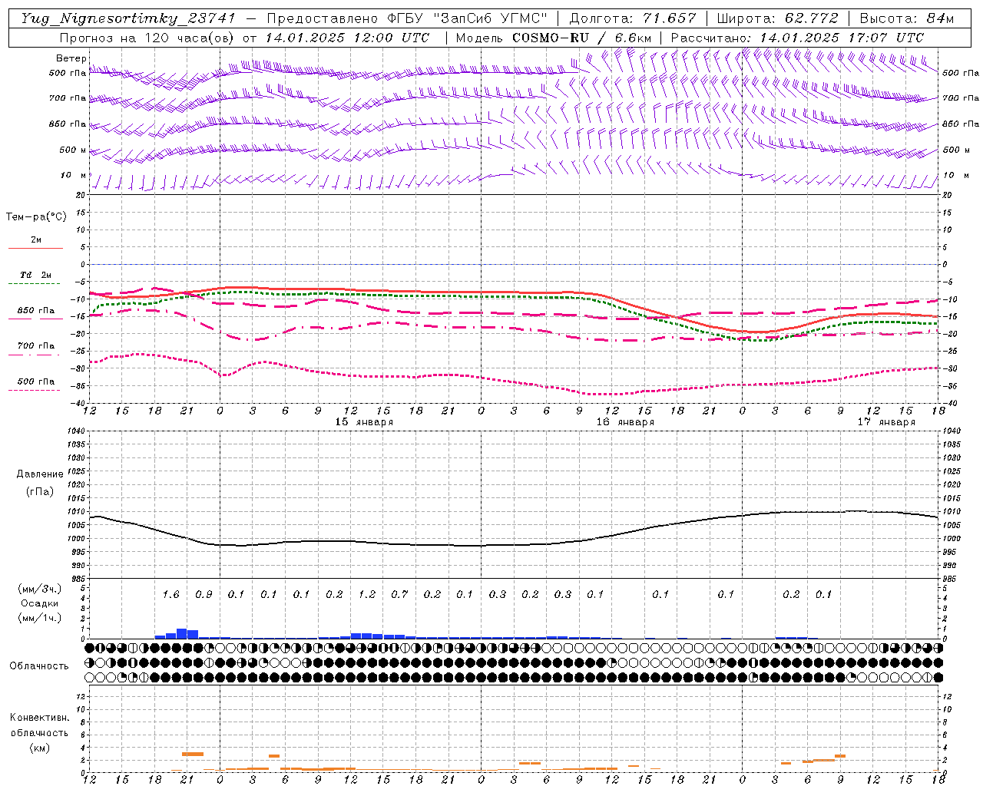Viewport: 983px width, 786px height.
Task: Click the Высота: 84м header field
Action: (x=907, y=18)
